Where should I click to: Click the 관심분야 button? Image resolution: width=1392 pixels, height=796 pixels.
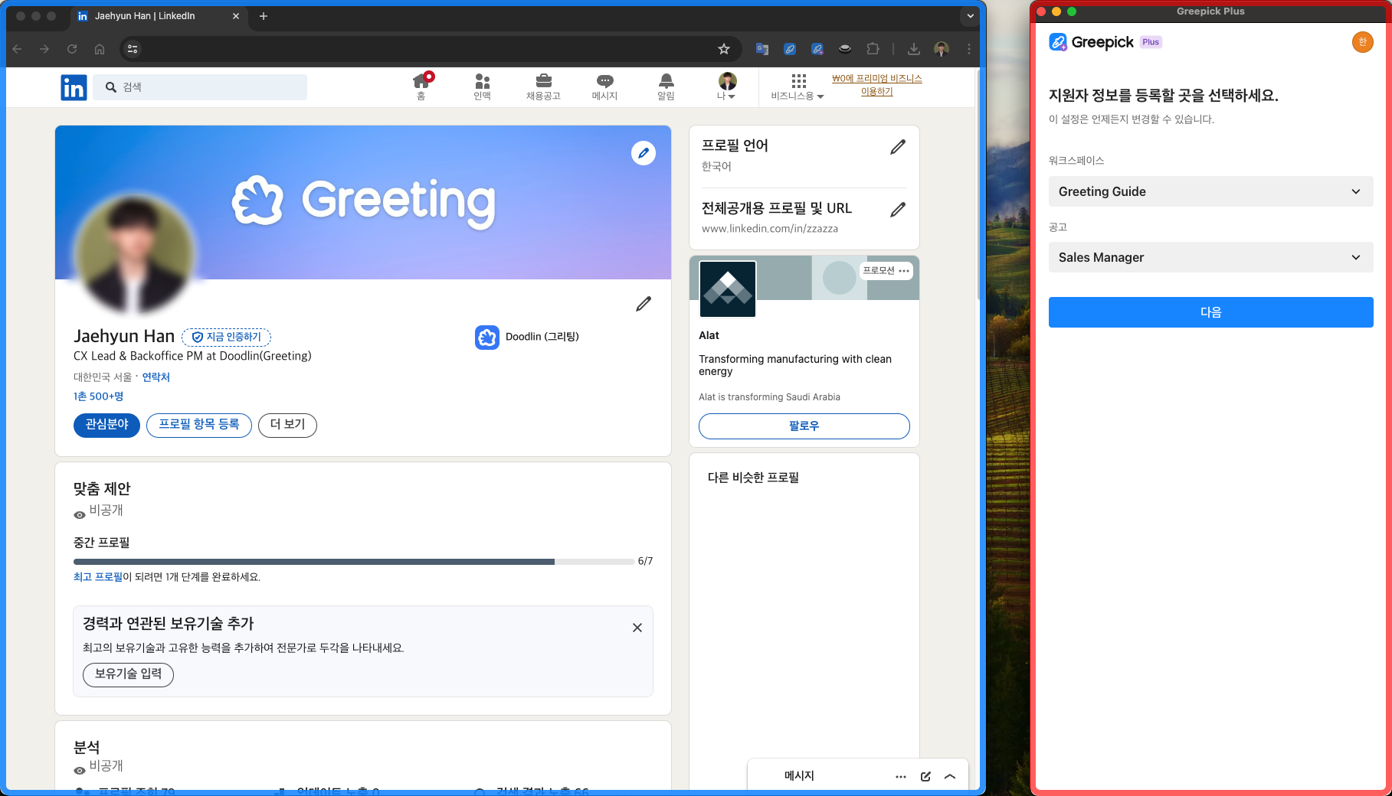(x=106, y=425)
